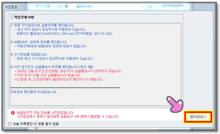The height and width of the screenshot is (134, 220).
Task: Select line 4) 이전 청구건의 심결통보서 유무
Action: 52,67
